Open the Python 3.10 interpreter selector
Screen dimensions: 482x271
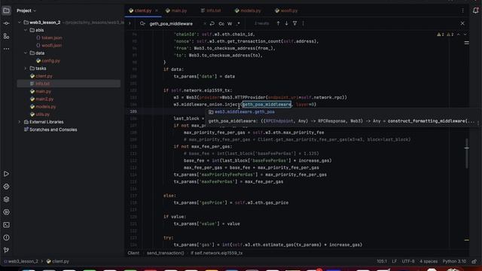[454, 261]
